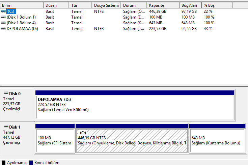Sort by the Tür column header

81,5
